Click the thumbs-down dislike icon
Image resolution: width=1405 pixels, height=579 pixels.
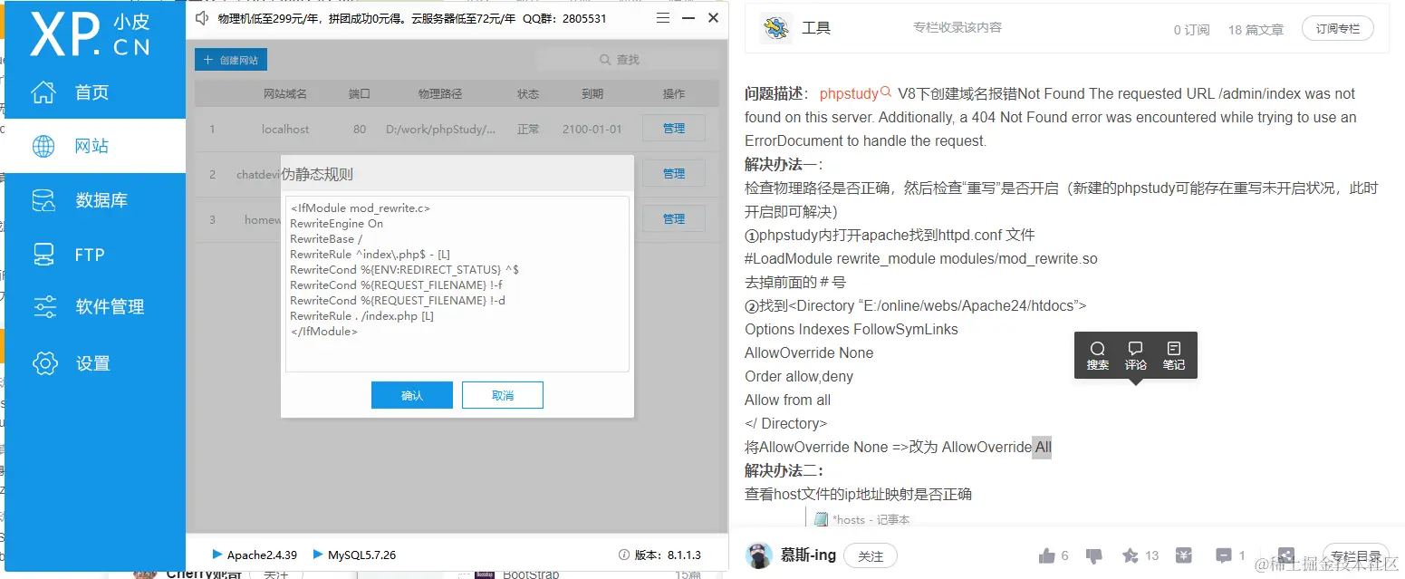[x=1094, y=555]
